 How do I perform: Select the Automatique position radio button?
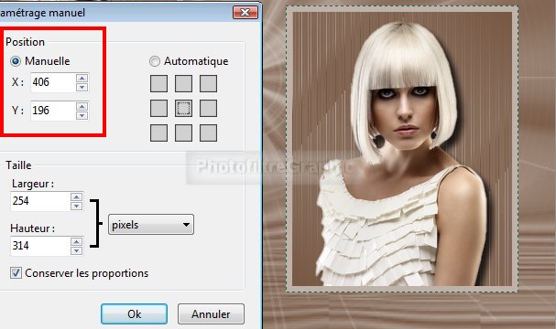click(155, 61)
